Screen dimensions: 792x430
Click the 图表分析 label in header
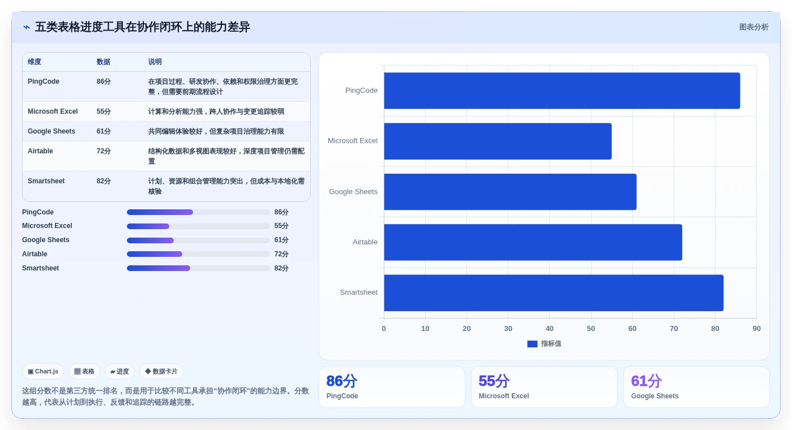click(754, 27)
